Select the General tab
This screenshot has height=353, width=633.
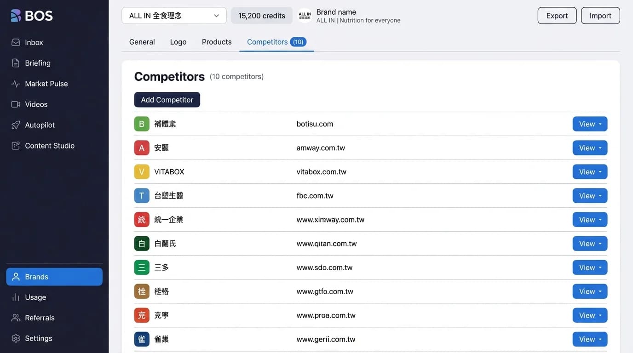142,42
